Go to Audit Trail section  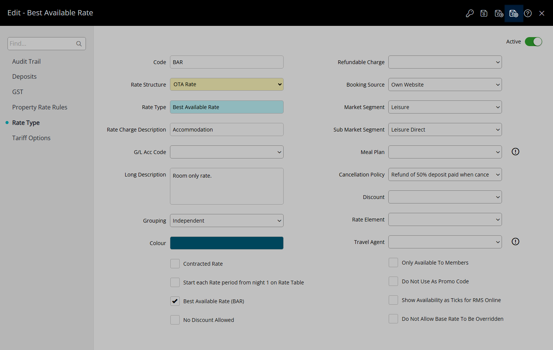(x=26, y=61)
